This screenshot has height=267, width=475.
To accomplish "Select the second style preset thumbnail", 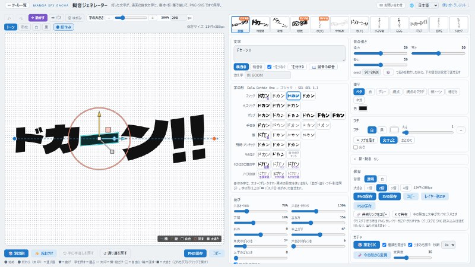I will 260,24.
